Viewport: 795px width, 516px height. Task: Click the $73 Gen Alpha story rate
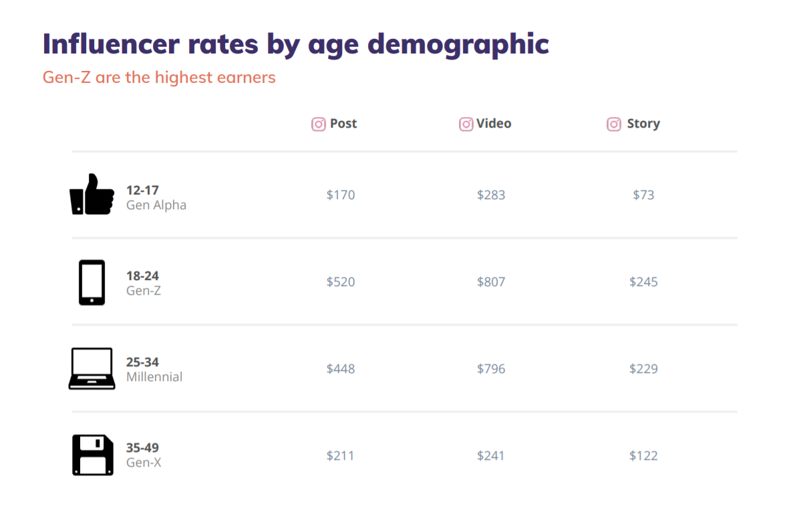click(643, 195)
